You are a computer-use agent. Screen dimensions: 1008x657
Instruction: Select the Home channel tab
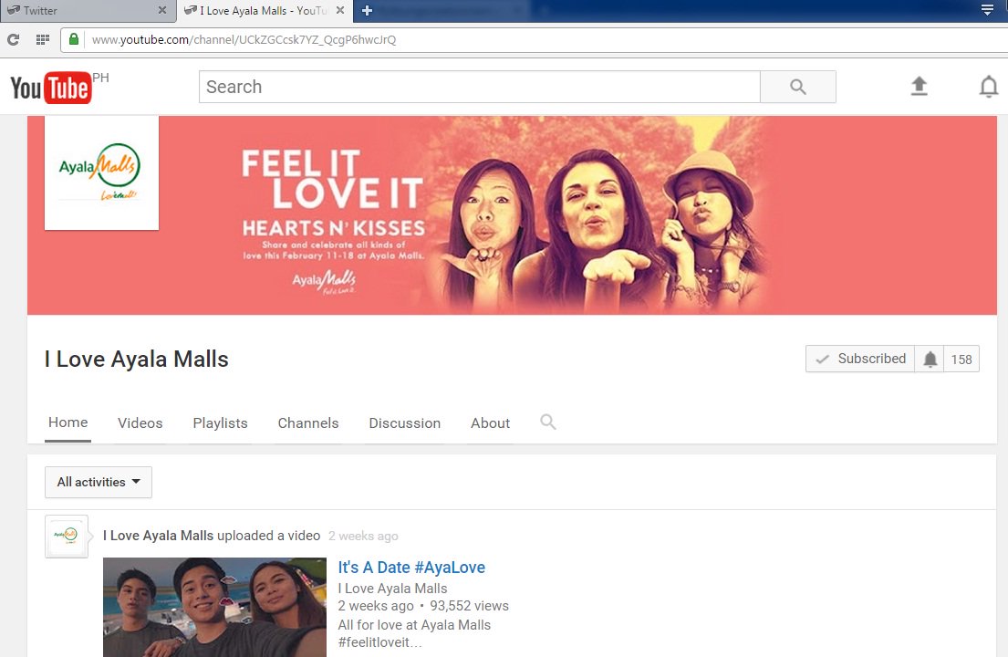68,422
